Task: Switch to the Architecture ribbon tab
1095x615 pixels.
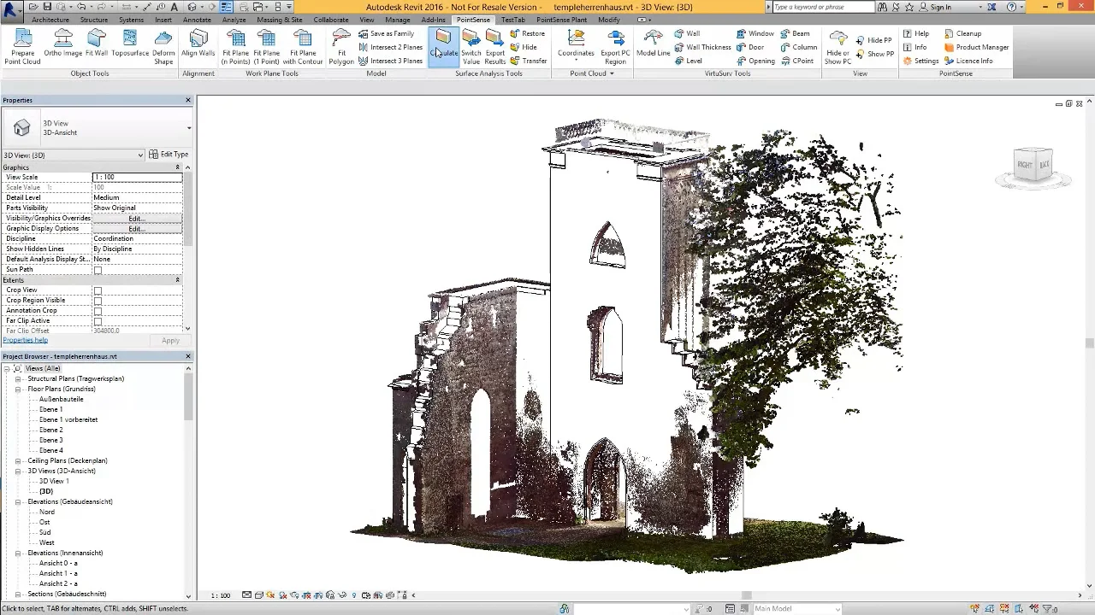Action: click(50, 20)
